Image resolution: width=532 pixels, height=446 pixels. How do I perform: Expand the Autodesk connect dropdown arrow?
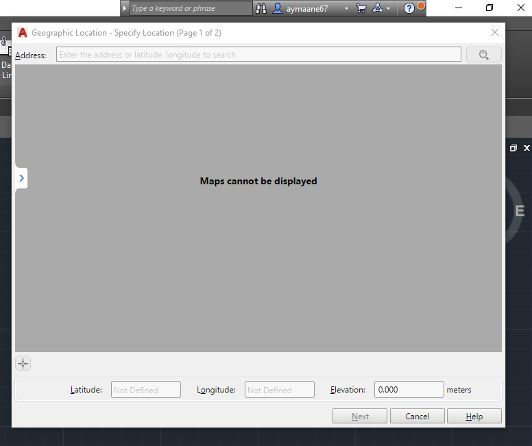tap(389, 9)
